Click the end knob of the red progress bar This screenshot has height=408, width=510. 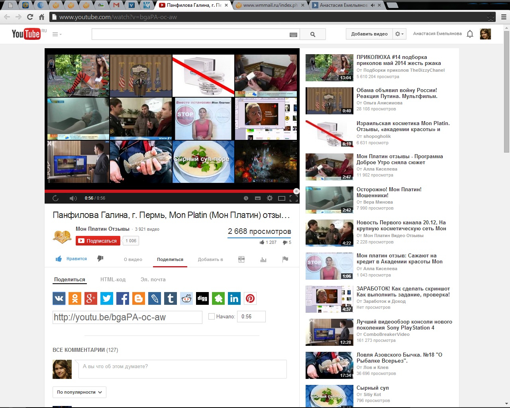tap(296, 191)
